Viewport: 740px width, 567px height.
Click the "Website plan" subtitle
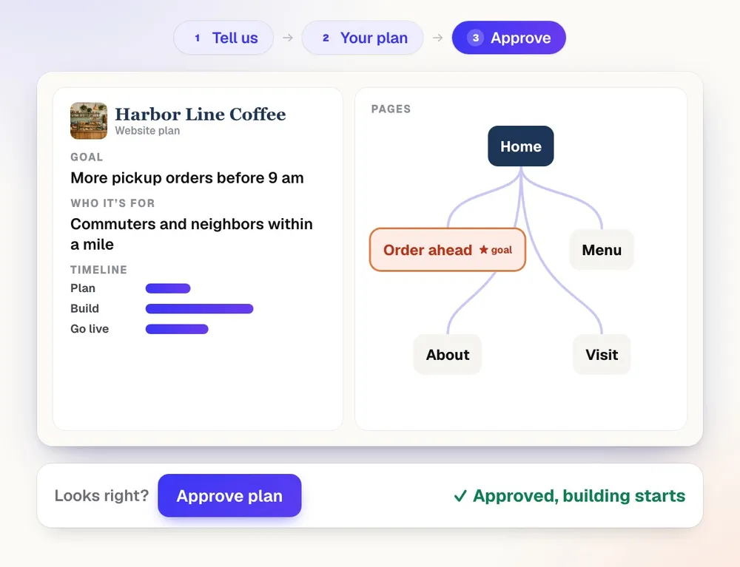coord(147,131)
